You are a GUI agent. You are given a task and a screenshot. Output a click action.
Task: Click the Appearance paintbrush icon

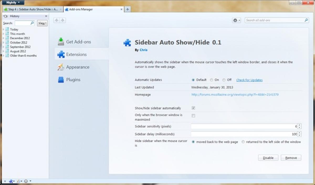point(61,67)
